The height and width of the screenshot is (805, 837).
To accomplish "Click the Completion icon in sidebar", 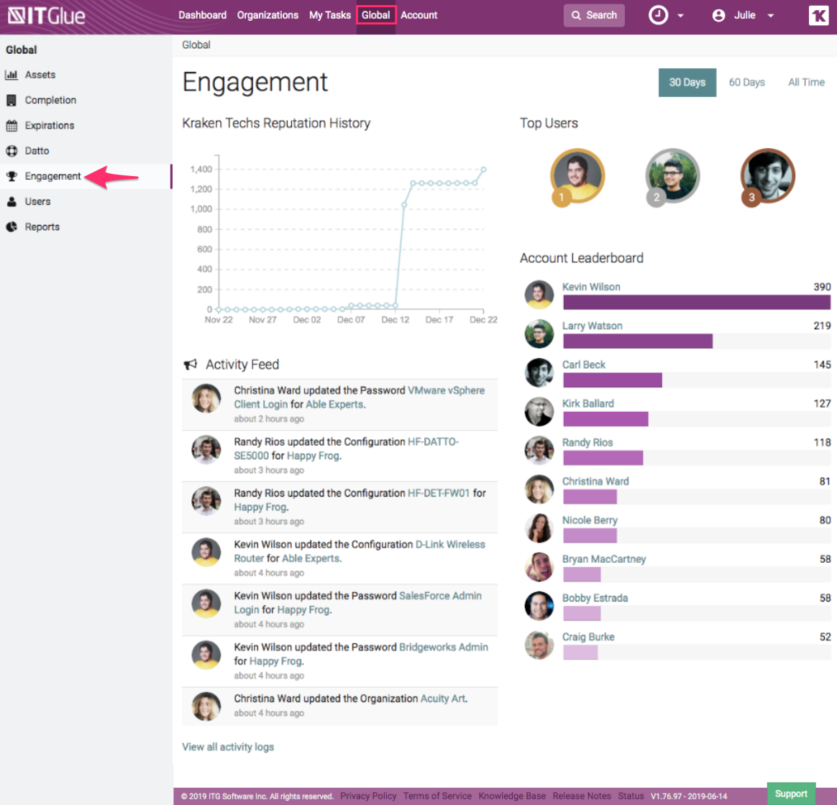I will tap(12, 101).
